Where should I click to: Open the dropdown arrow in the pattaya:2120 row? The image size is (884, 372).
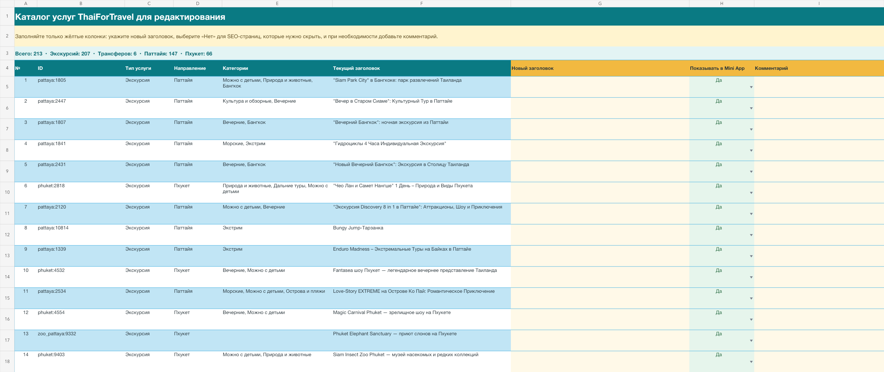click(751, 214)
